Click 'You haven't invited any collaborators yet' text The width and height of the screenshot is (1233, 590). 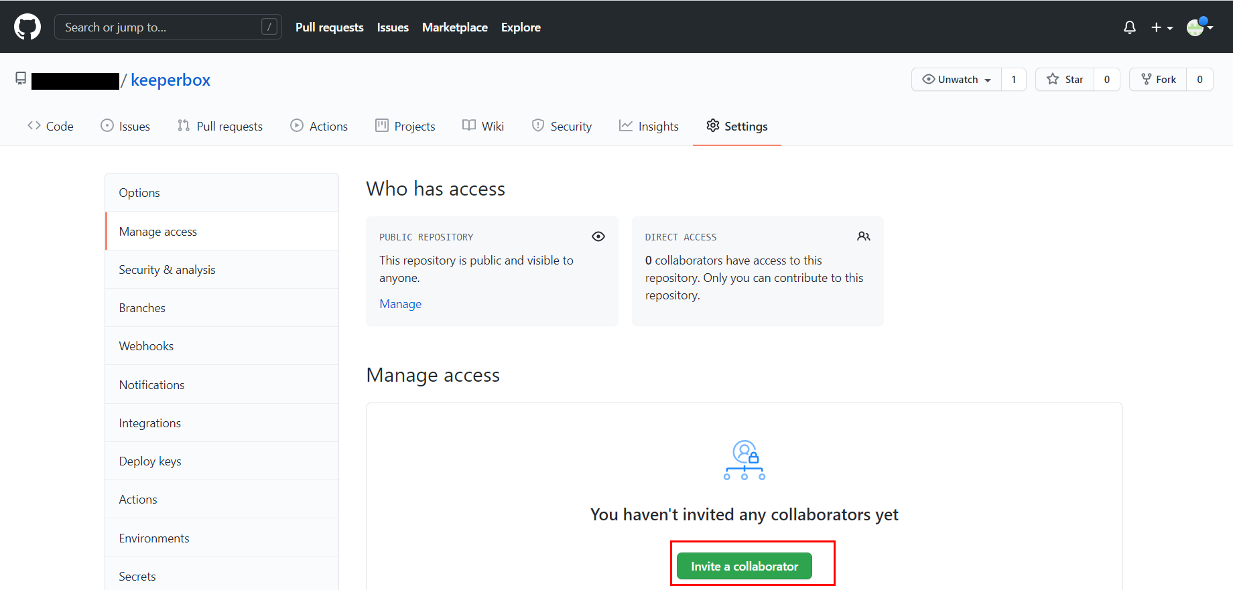(744, 514)
